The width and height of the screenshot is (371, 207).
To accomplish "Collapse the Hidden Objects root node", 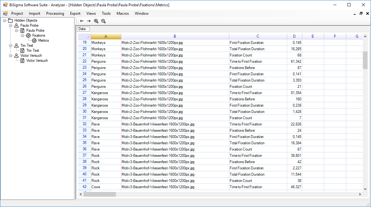I will [x=4, y=20].
